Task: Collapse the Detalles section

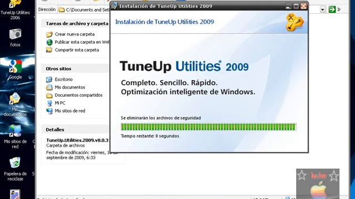Action: (x=75, y=129)
